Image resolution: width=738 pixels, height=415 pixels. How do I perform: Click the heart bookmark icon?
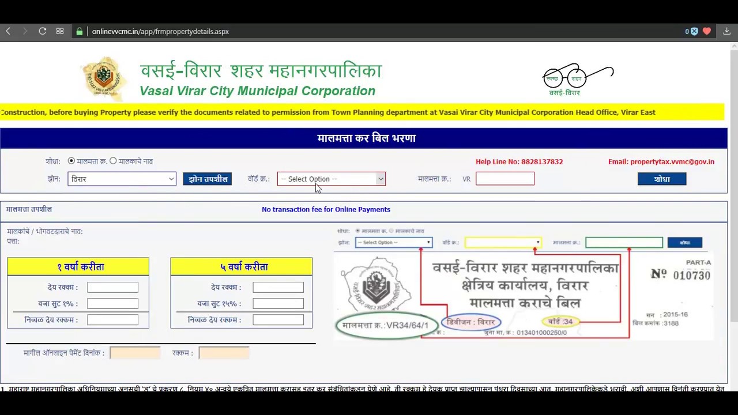click(707, 31)
